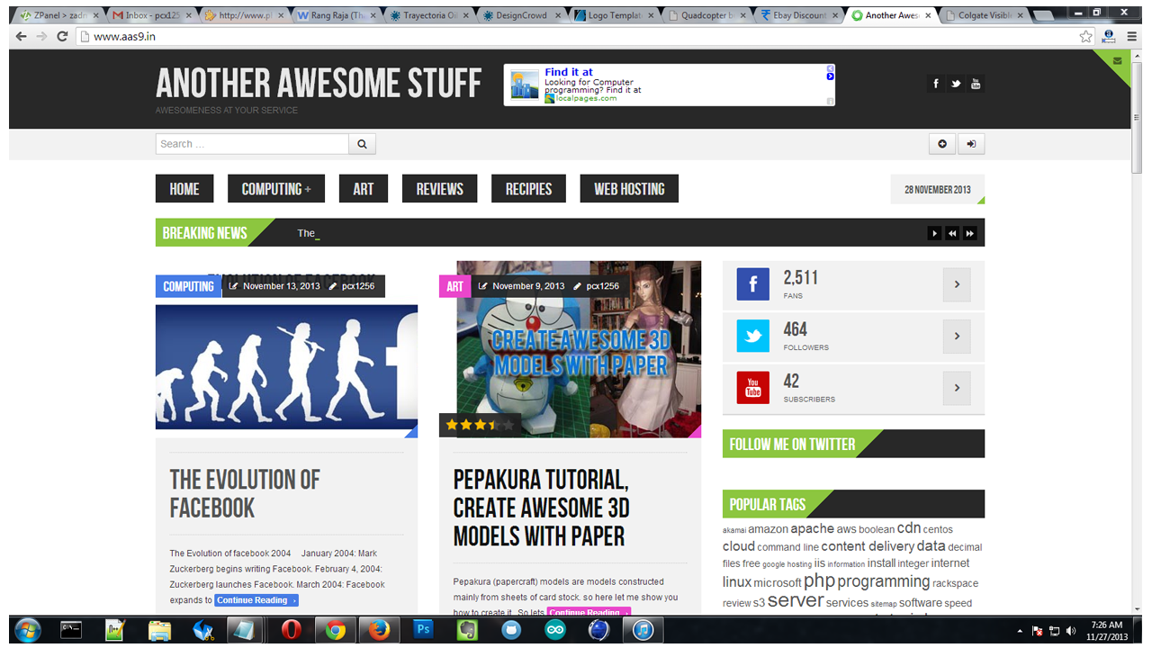Expand the Facebook fans arrow
This screenshot has width=1152, height=648.
pyautogui.click(x=957, y=284)
